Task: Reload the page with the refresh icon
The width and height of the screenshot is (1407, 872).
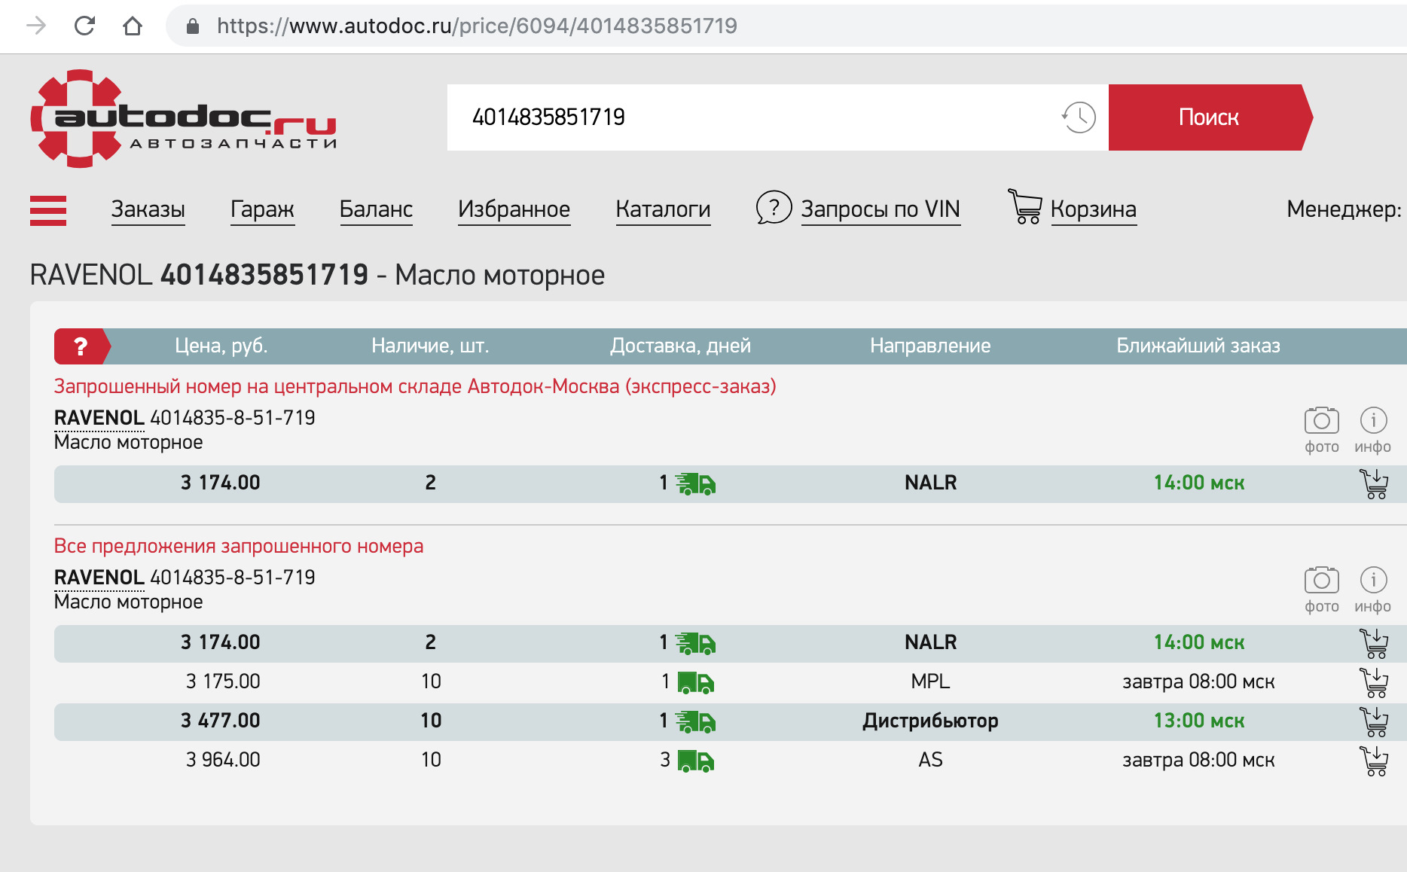Action: 84,26
